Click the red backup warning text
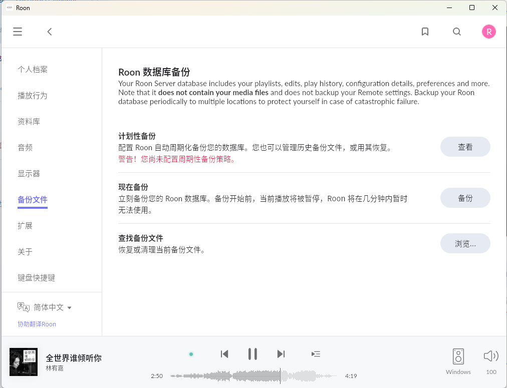This screenshot has width=507, height=388. (x=177, y=159)
